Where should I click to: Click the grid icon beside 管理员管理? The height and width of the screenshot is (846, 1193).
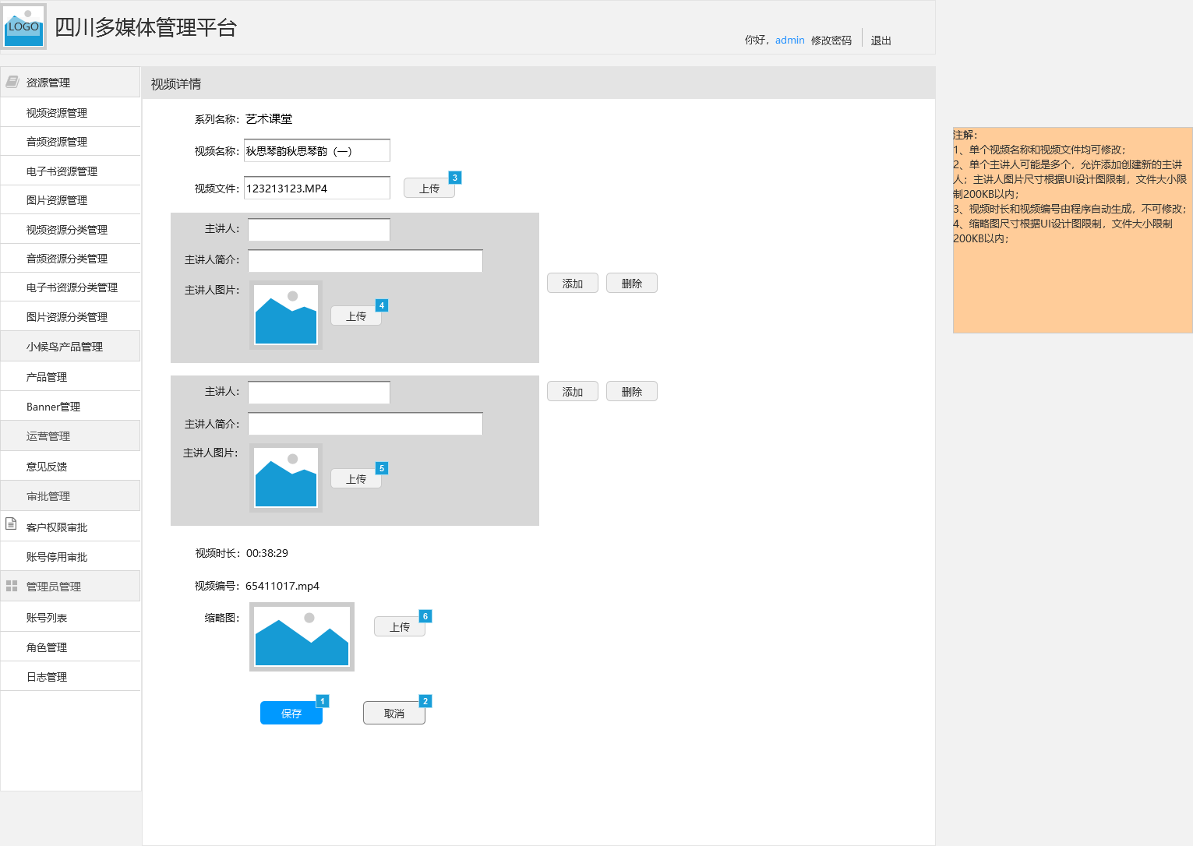tap(12, 586)
